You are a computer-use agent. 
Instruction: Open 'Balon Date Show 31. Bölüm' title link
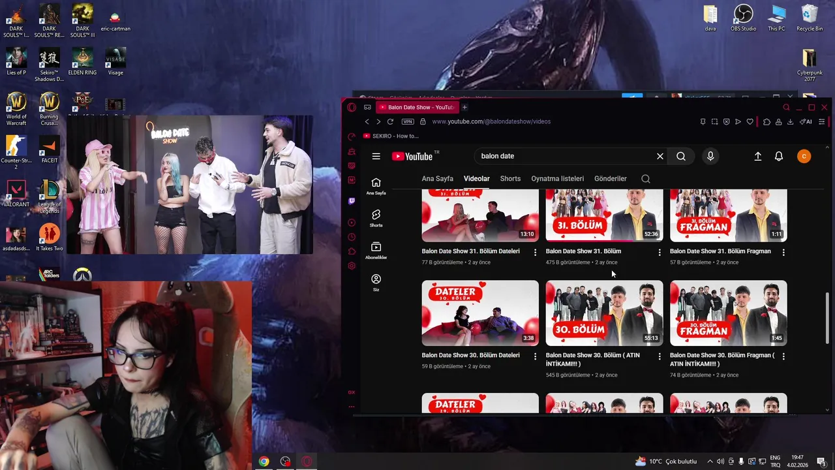click(583, 251)
